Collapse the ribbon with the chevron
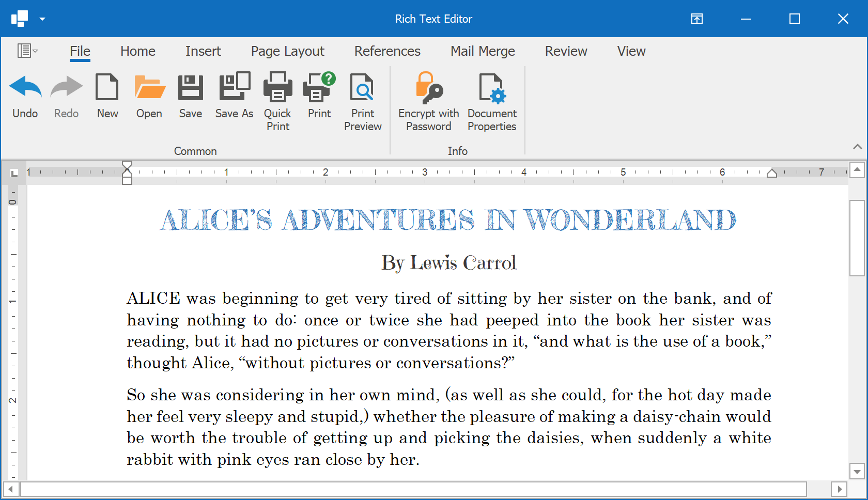The height and width of the screenshot is (500, 868). tap(857, 147)
